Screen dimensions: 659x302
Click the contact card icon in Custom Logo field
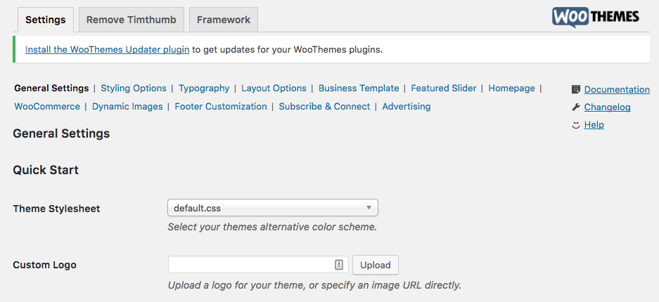(339, 265)
